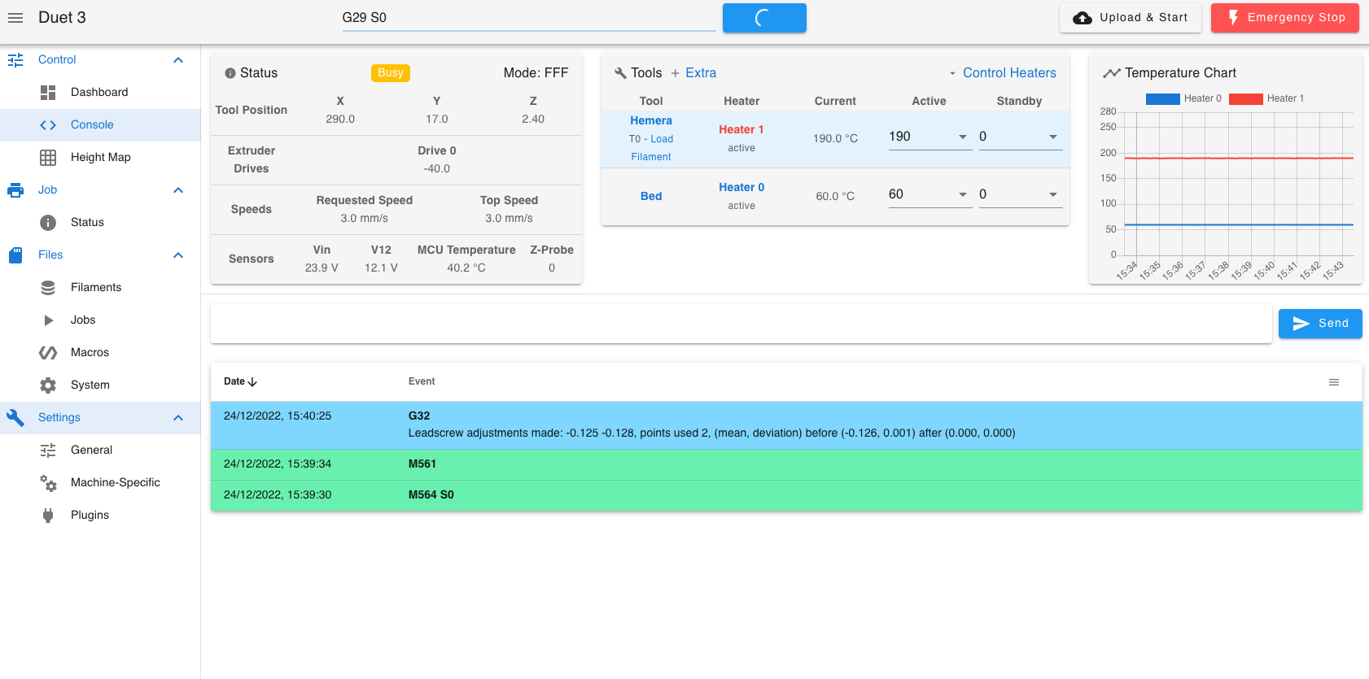This screenshot has height=679, width=1369.
Task: Toggle Heater 1 state link
Action: (x=741, y=130)
